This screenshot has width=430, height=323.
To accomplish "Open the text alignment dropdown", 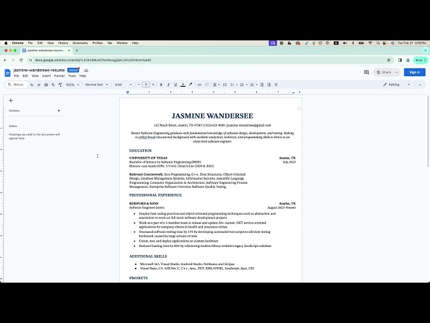I will (x=216, y=85).
